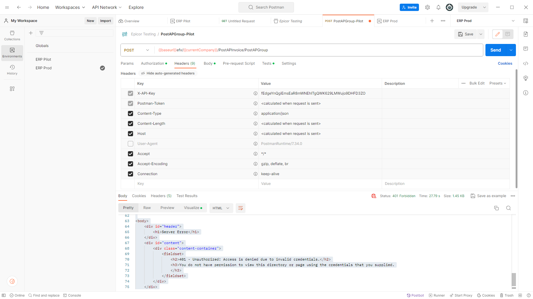
Task: Click the Search Postman field
Action: [x=266, y=7]
